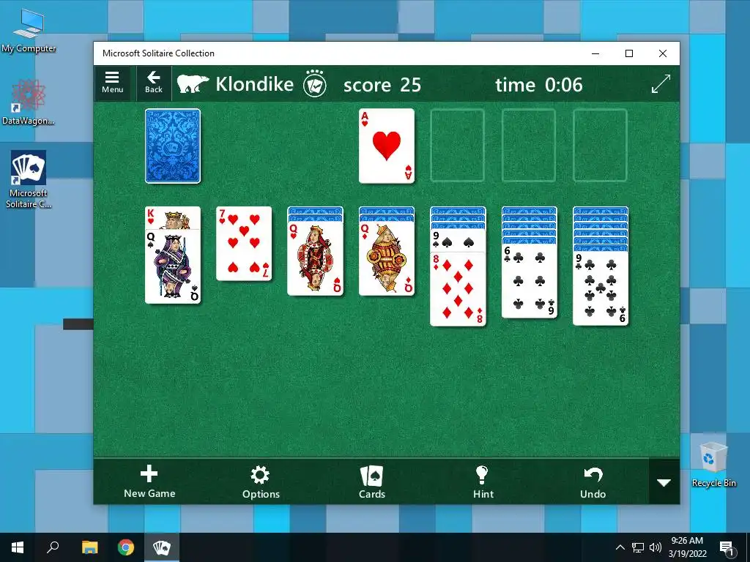Toggle full screen with diagonal arrows icon

(661, 84)
